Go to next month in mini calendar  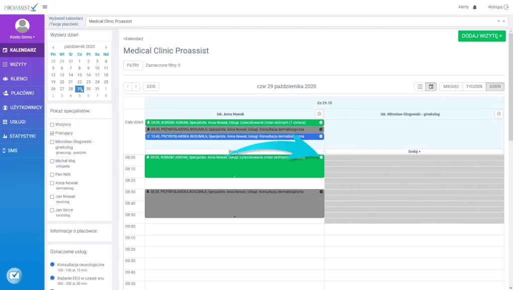pyautogui.click(x=106, y=47)
